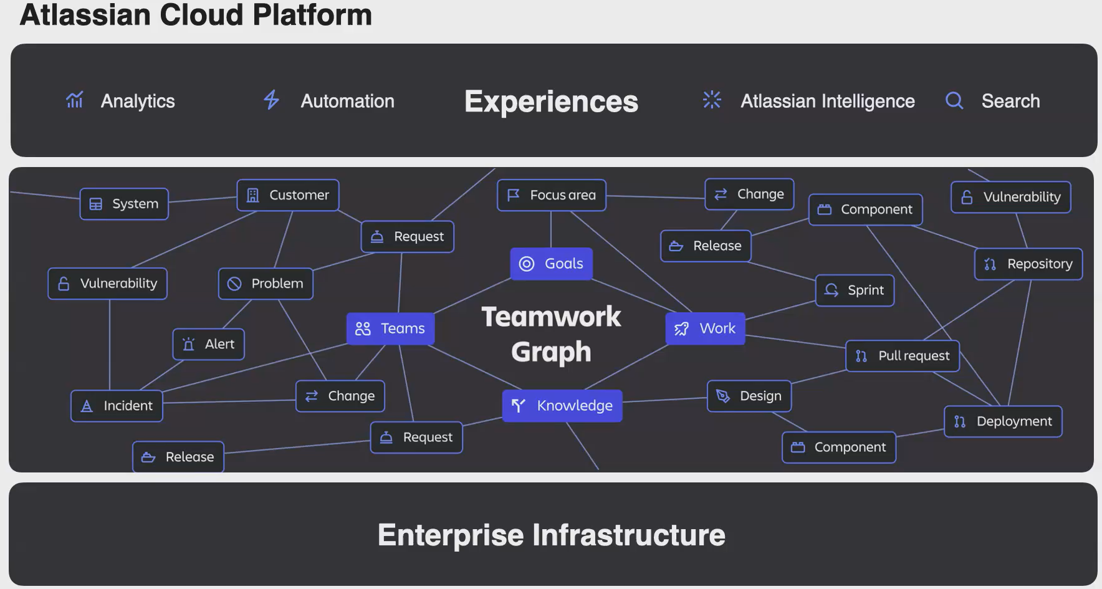
Task: Select the System node
Action: [124, 204]
